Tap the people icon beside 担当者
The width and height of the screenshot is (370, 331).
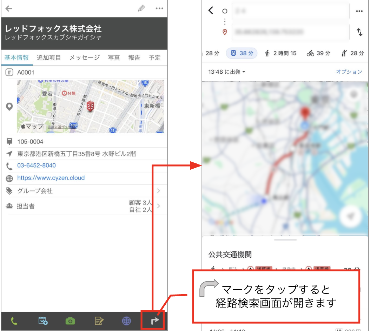tap(9, 206)
